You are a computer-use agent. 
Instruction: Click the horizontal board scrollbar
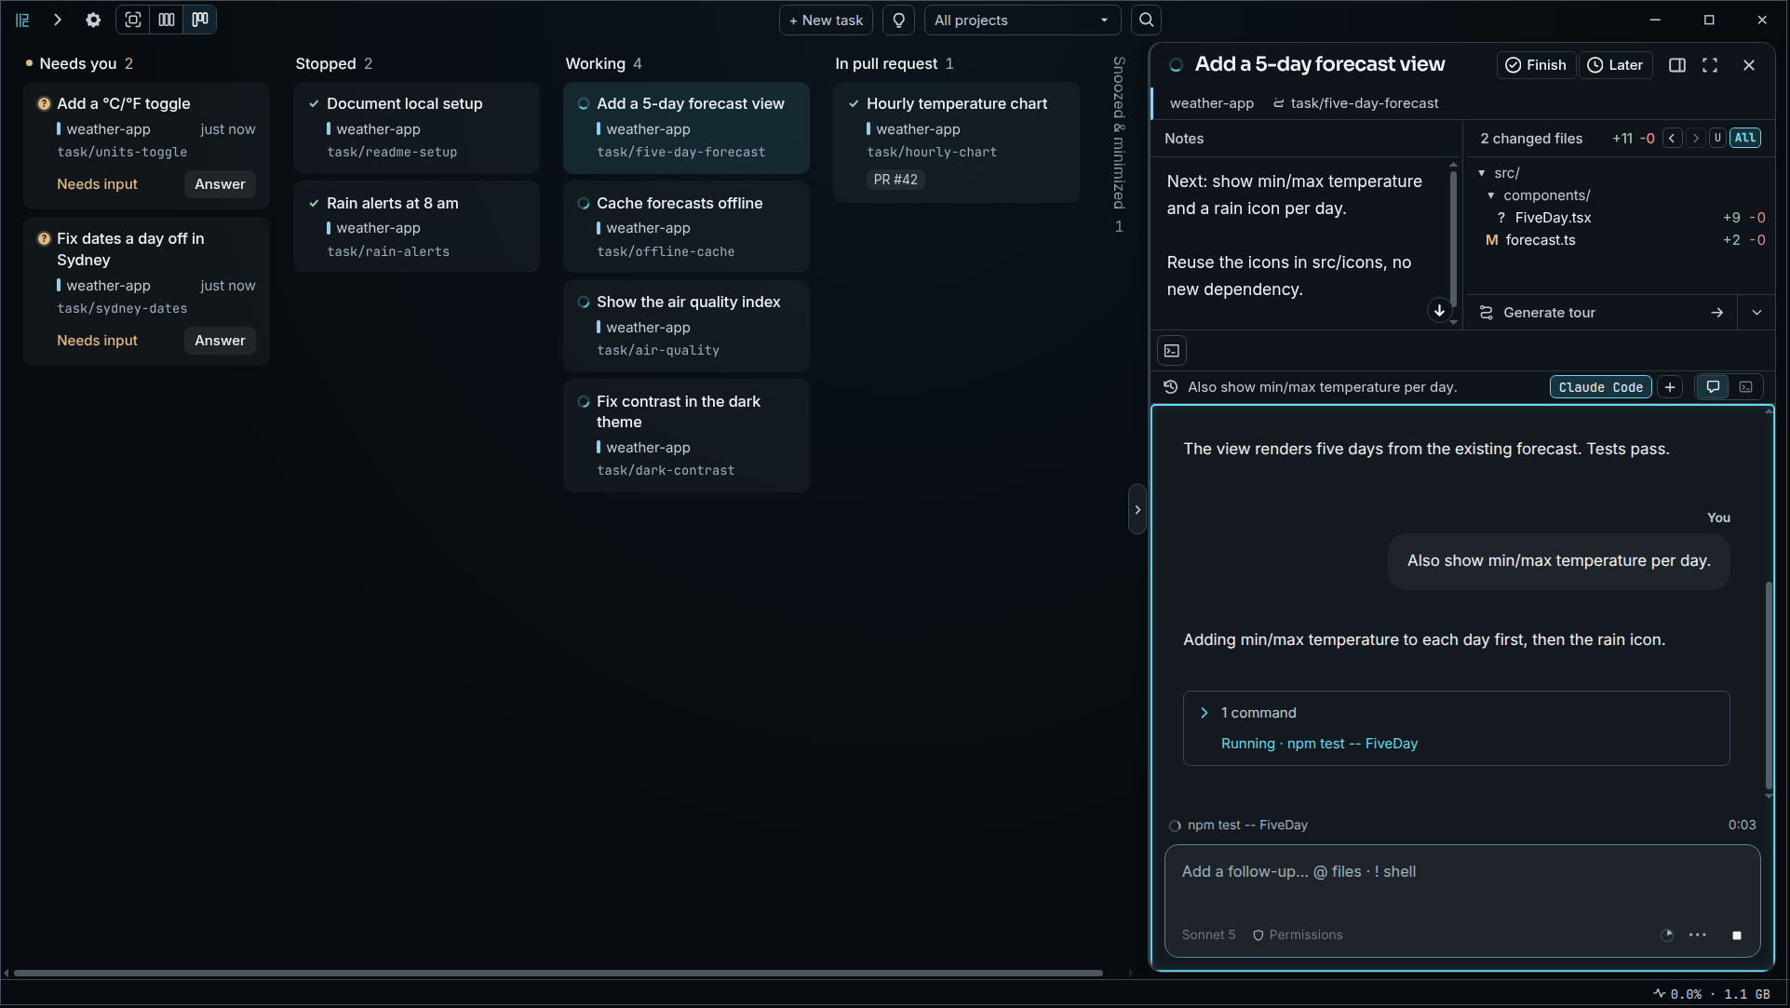(559, 974)
